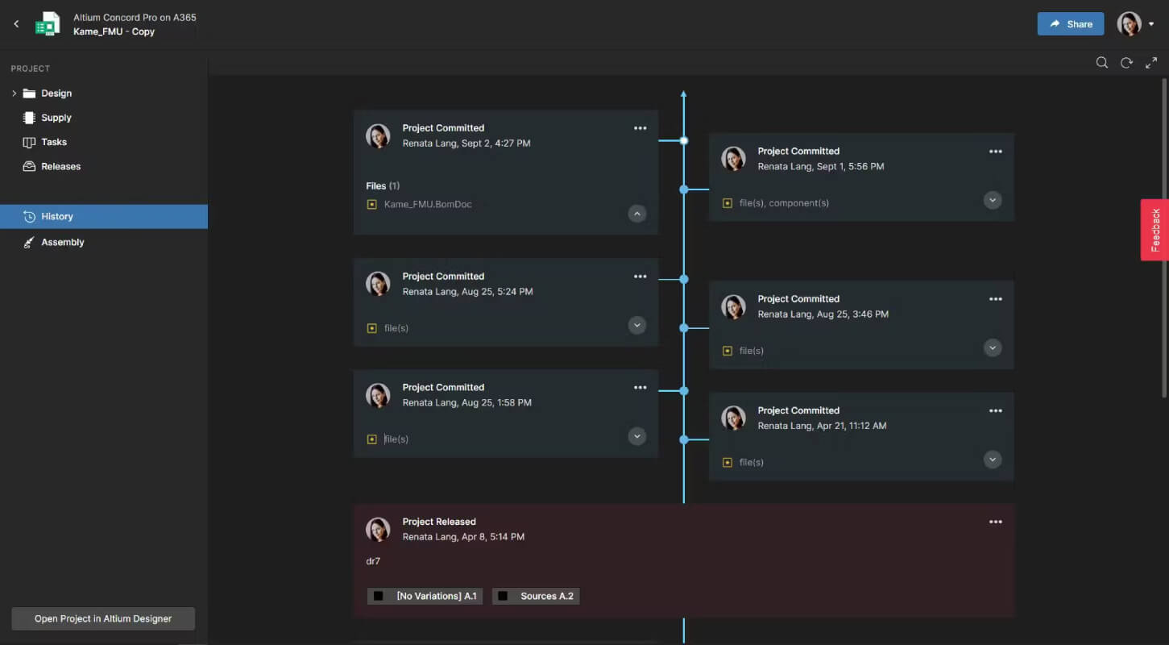Click the History clock icon
This screenshot has height=645, width=1169.
[x=29, y=216]
